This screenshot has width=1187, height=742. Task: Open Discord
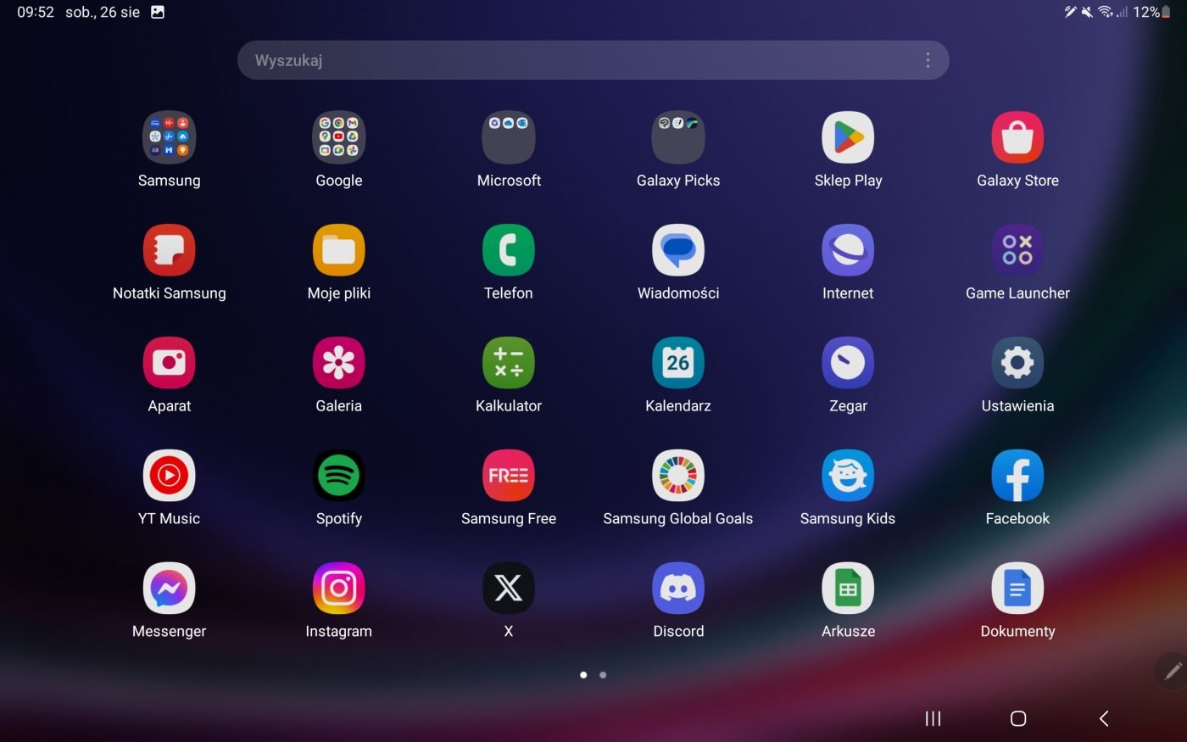[678, 589]
